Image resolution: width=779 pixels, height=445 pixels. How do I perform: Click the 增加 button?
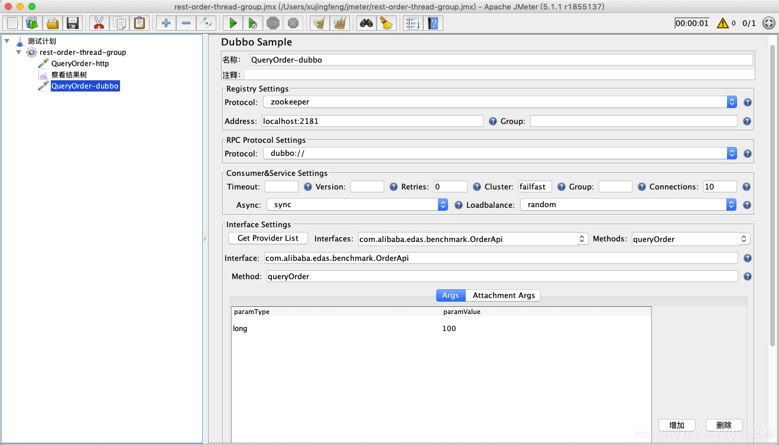677,425
